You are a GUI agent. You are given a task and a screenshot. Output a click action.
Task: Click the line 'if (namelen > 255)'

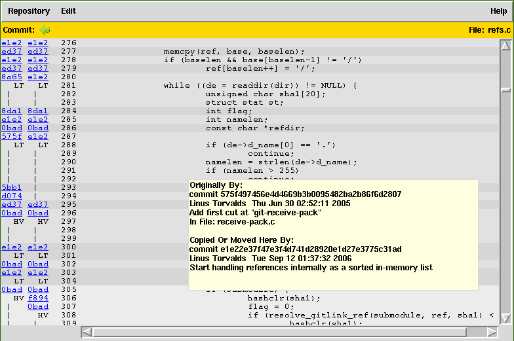(252, 170)
